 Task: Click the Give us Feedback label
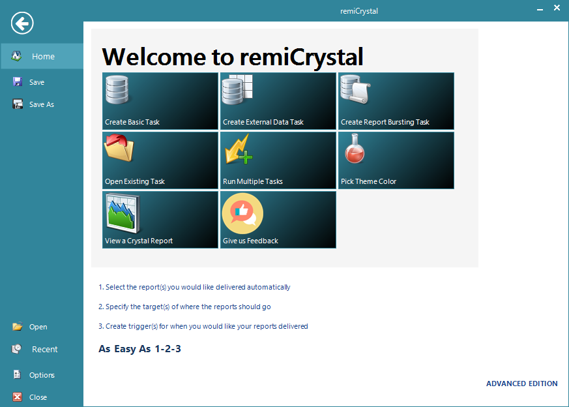click(250, 241)
